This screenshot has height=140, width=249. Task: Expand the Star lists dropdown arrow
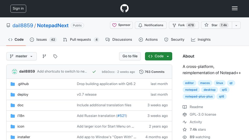(x=236, y=25)
